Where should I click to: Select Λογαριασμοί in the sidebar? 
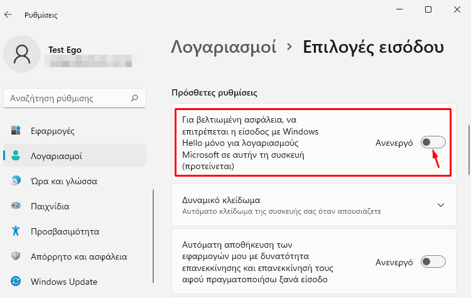click(x=75, y=155)
